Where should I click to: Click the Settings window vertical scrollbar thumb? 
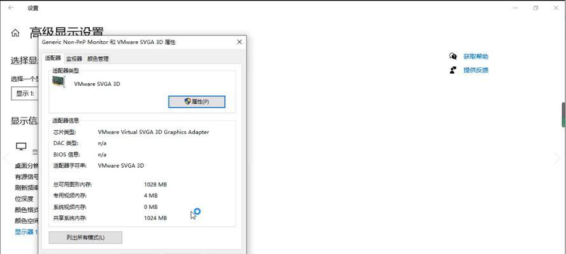tap(563, 115)
